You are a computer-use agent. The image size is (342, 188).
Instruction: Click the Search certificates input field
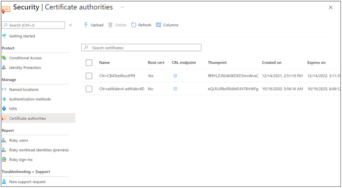click(x=141, y=48)
